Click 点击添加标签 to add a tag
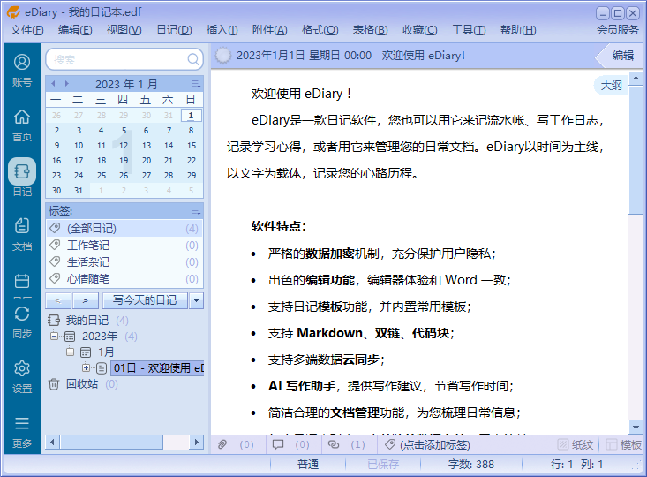 [x=435, y=445]
